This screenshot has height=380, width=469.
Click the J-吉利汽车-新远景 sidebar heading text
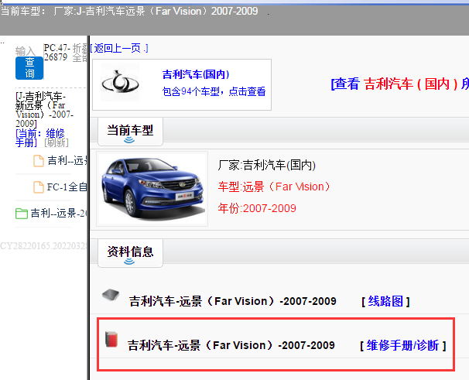[x=44, y=110]
